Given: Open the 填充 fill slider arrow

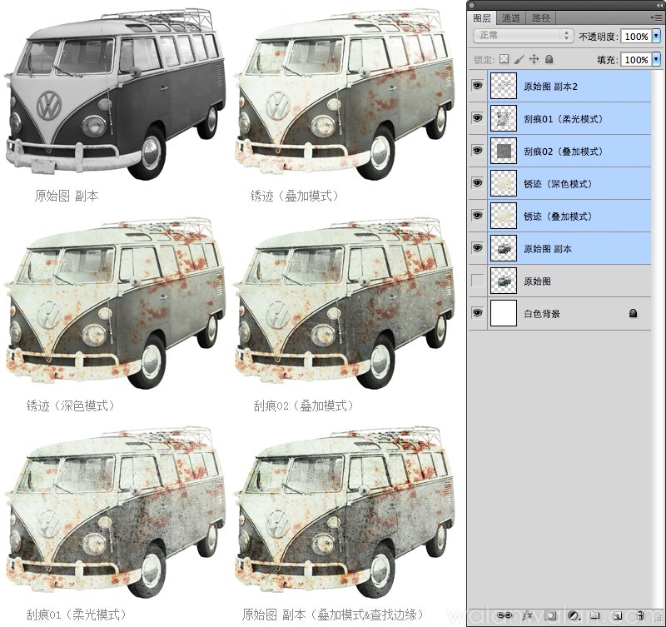Looking at the screenshot, I should click(x=656, y=60).
